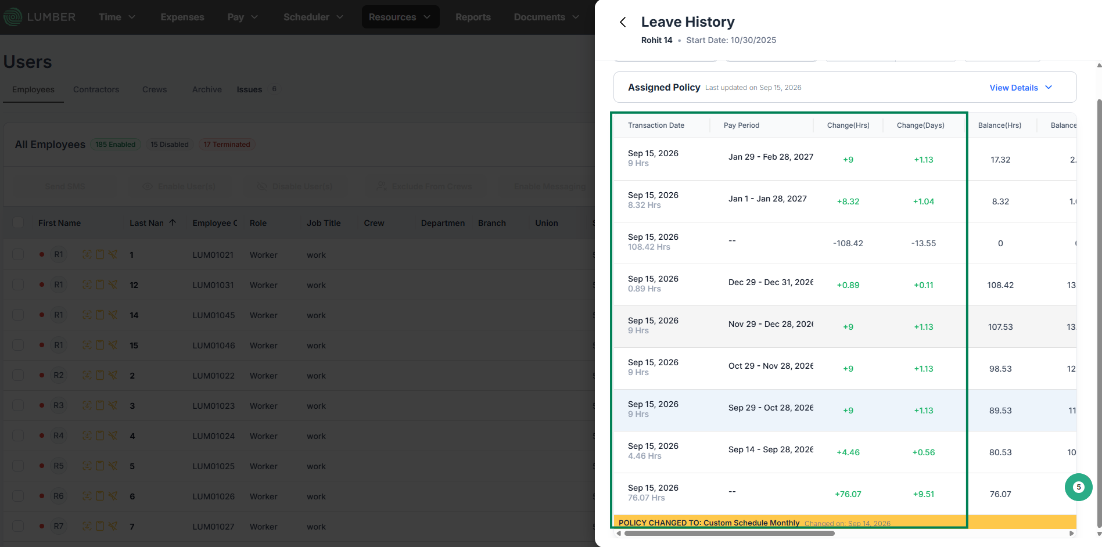Click location-off icon for employee LUM01021
The width and height of the screenshot is (1102, 547).
[x=113, y=254]
